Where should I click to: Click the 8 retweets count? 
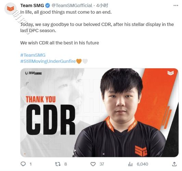[66, 164]
